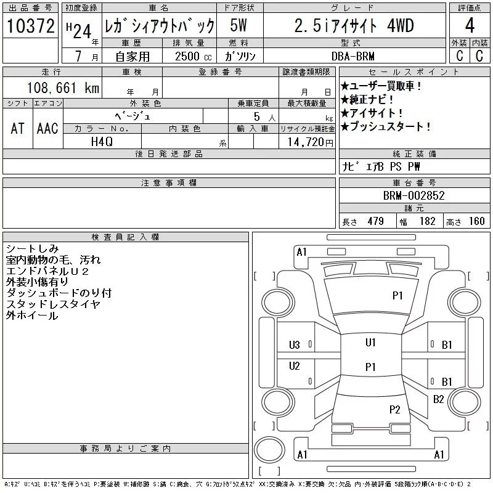The height and width of the screenshot is (493, 493).
Task: Select the U2 dent mark on the diagram
Action: pos(295,366)
